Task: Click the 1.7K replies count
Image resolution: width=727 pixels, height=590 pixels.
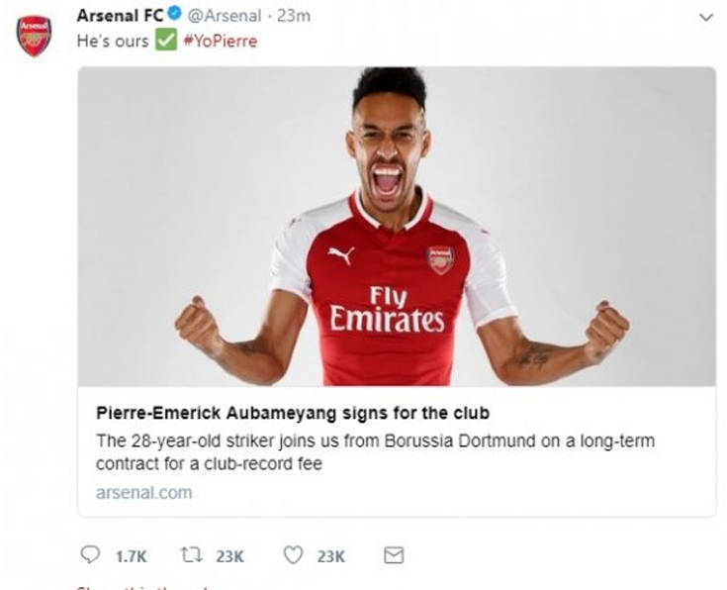Action: click(131, 556)
